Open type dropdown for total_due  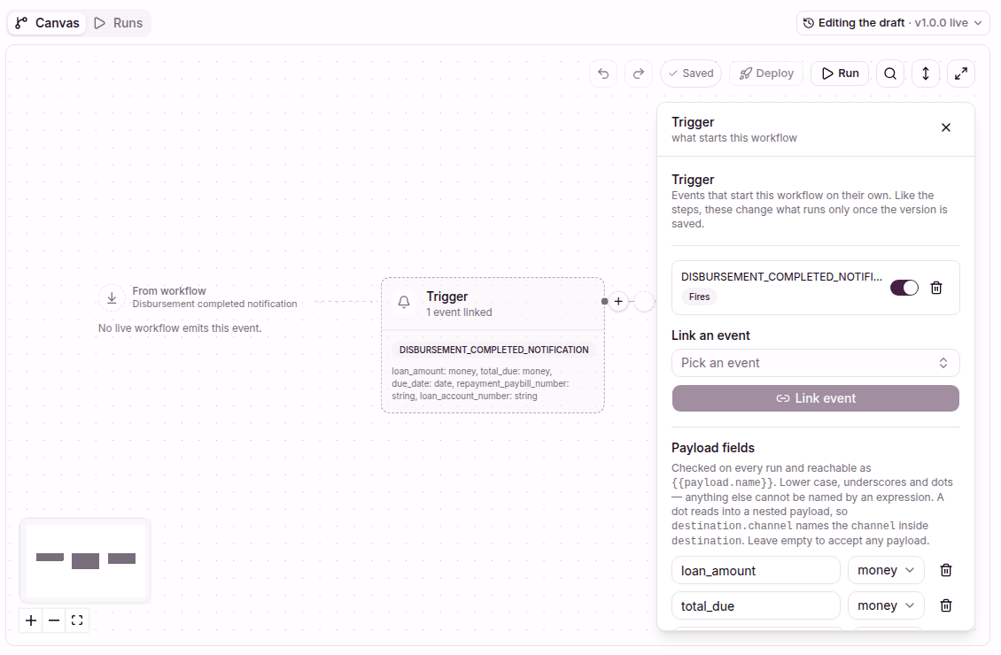(886, 605)
